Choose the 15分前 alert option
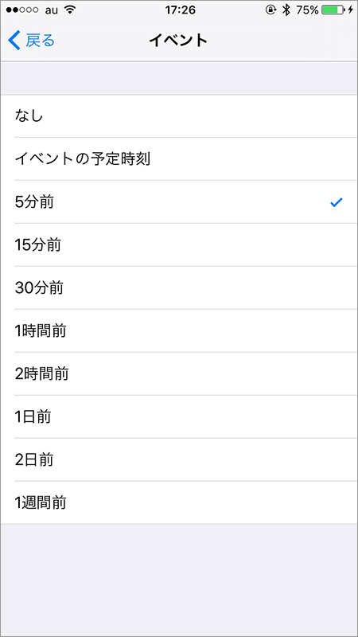 [179, 245]
